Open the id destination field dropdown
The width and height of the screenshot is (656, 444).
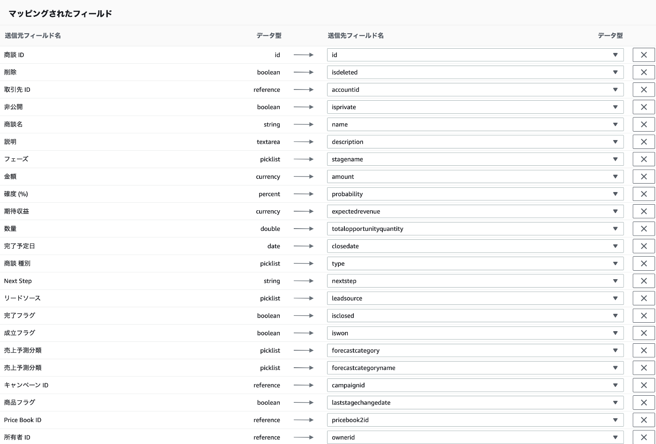point(475,55)
